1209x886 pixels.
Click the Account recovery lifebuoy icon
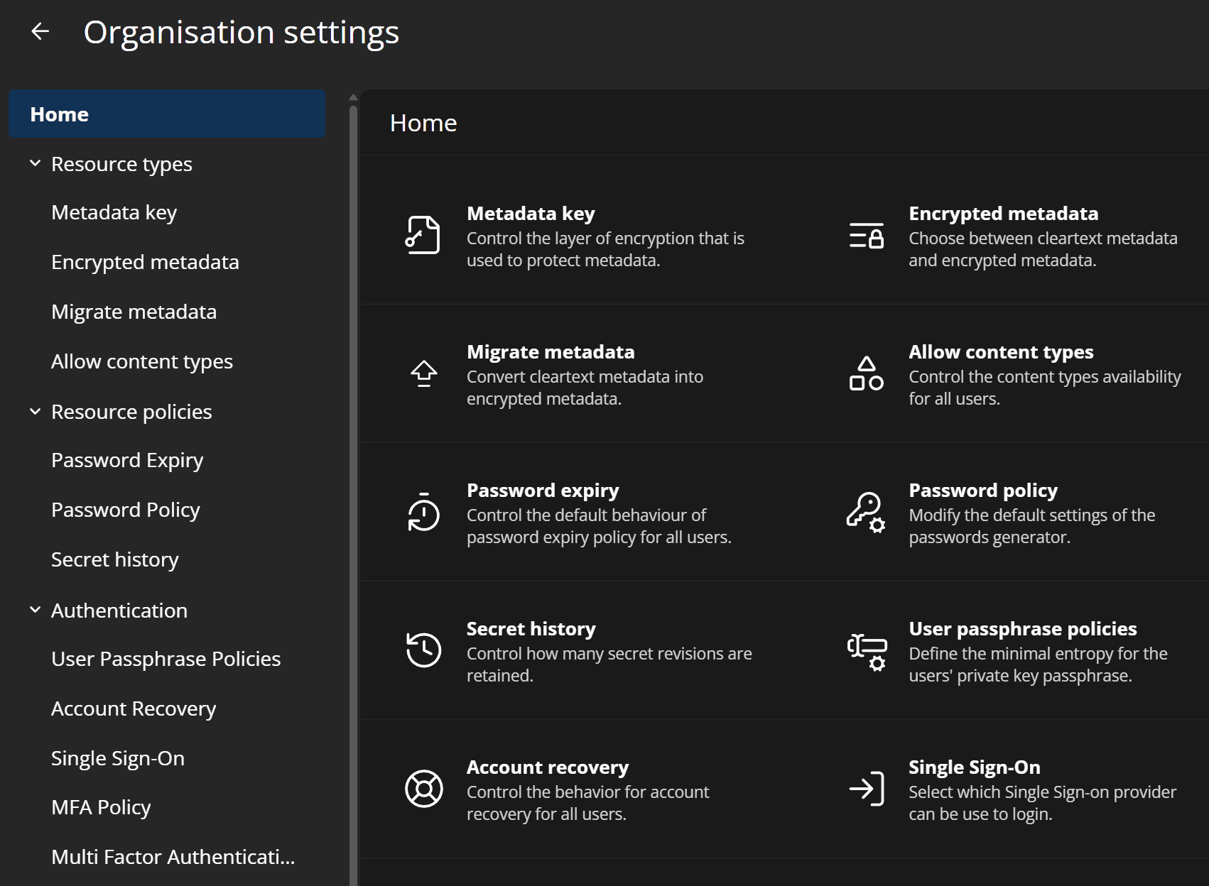click(423, 789)
